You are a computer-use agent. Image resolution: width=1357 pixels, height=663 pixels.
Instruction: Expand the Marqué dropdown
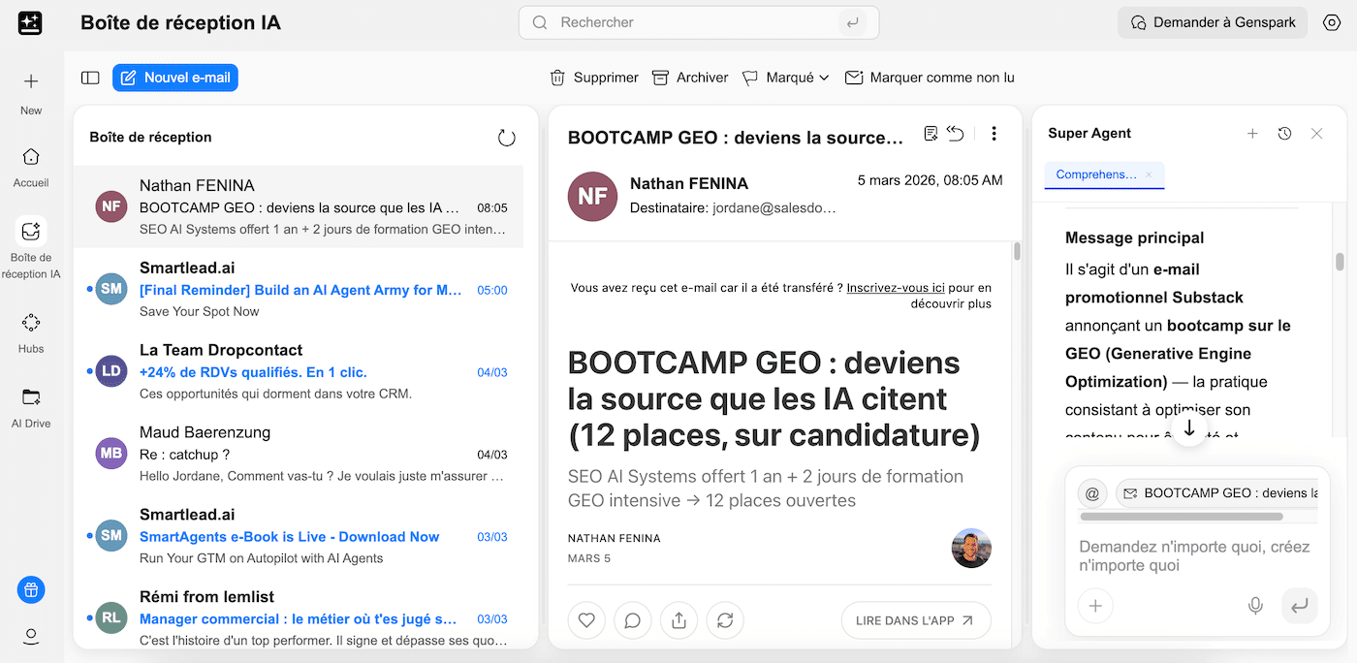786,78
